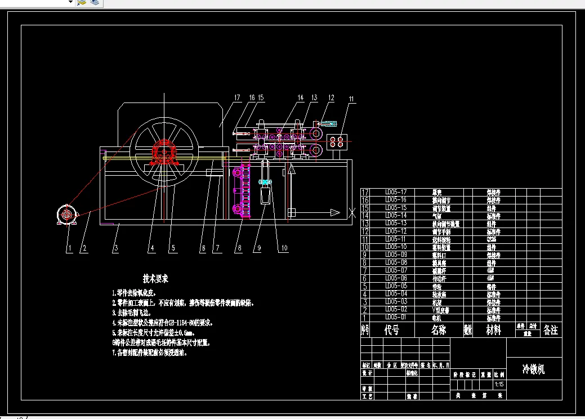Click leader callout number 5 below the machine view
This screenshot has height=419, width=585.
pos(173,248)
